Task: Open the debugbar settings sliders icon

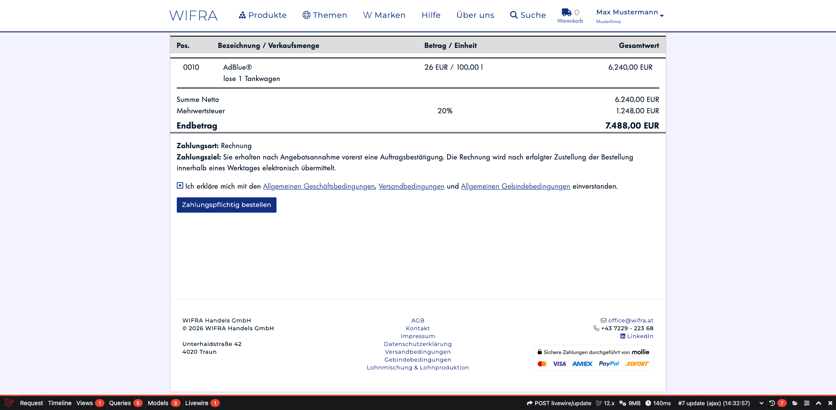Action: coord(806,403)
